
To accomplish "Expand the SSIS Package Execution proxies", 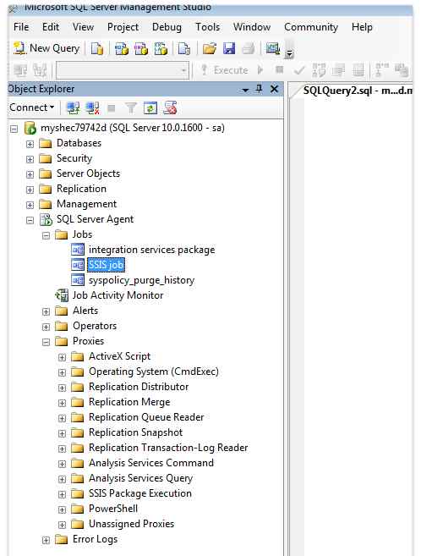I will click(62, 495).
